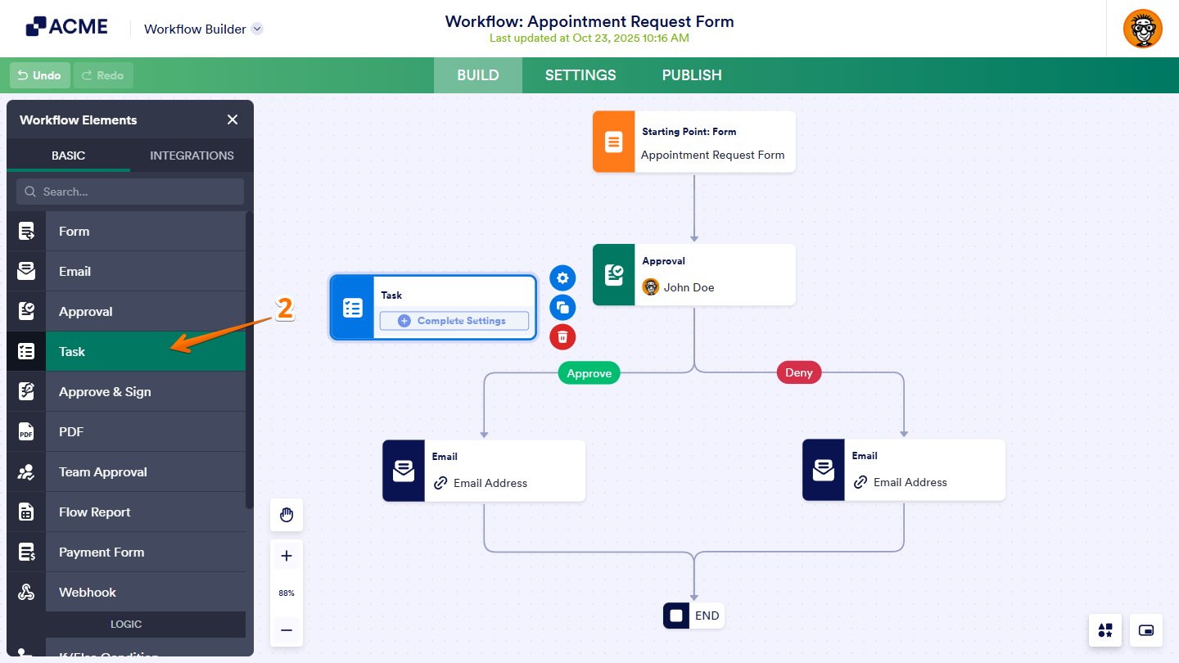The width and height of the screenshot is (1179, 663).
Task: Select the Approval element row
Action: 126,312
